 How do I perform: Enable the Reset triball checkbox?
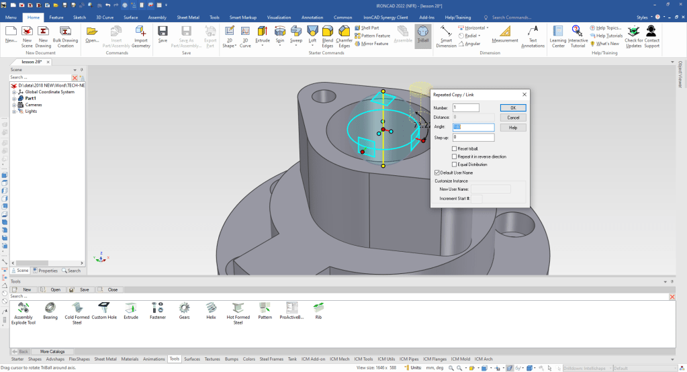point(455,148)
